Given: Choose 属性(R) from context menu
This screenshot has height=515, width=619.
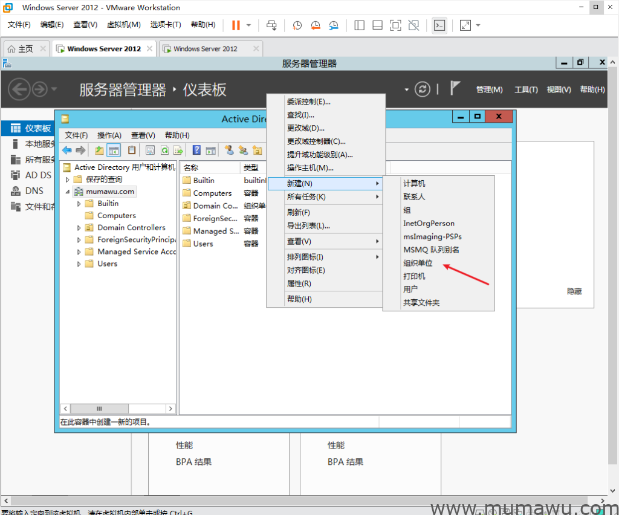Looking at the screenshot, I should click(x=325, y=283).
